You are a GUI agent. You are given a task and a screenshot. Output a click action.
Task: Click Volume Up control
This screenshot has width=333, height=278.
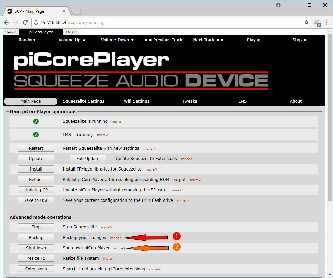point(72,40)
